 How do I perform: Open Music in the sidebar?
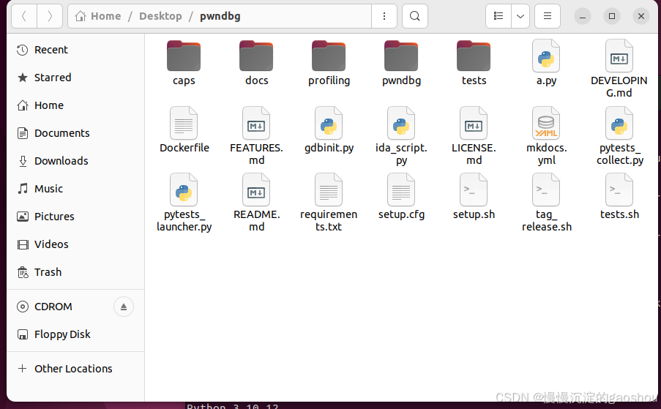click(x=76, y=189)
